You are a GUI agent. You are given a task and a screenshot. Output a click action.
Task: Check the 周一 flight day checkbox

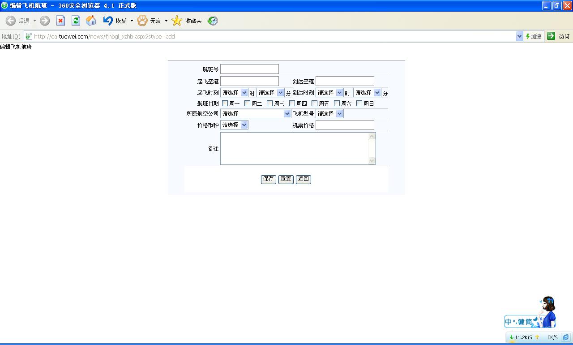pyautogui.click(x=225, y=103)
